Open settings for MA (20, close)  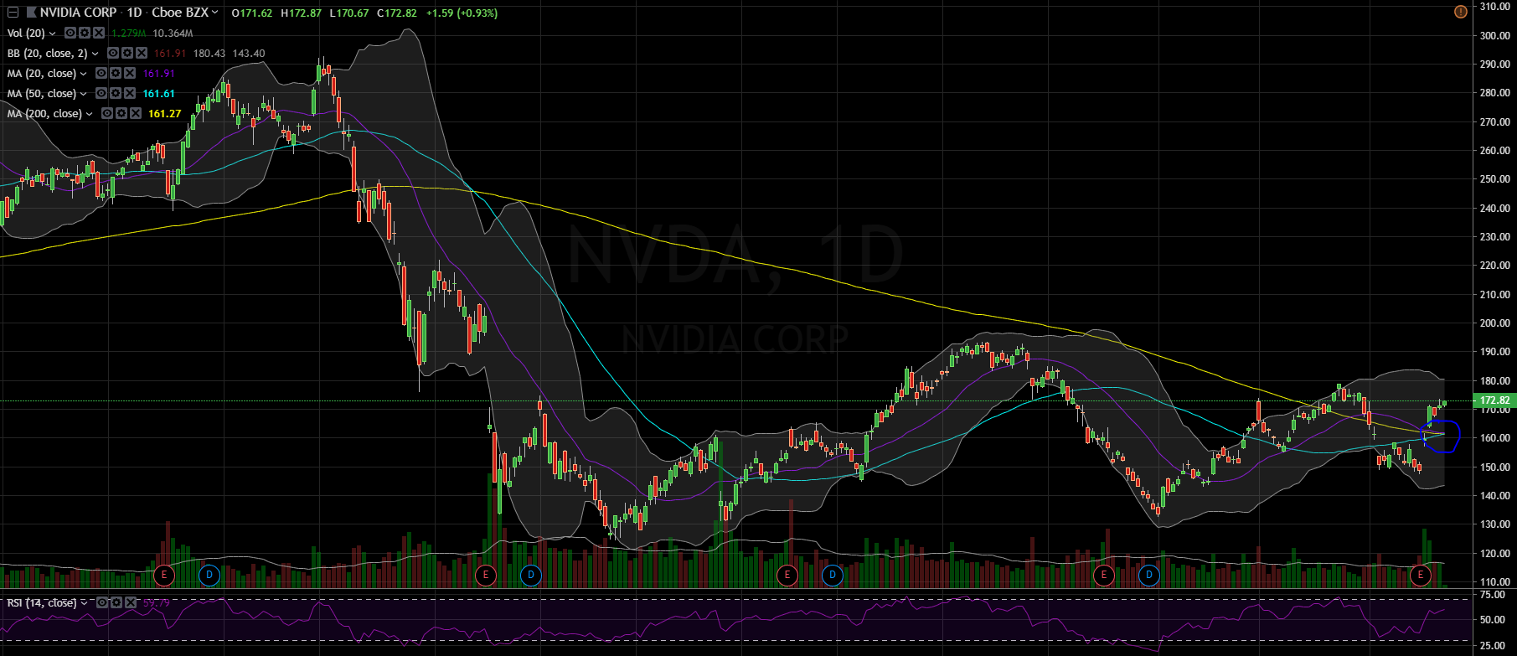[x=115, y=74]
